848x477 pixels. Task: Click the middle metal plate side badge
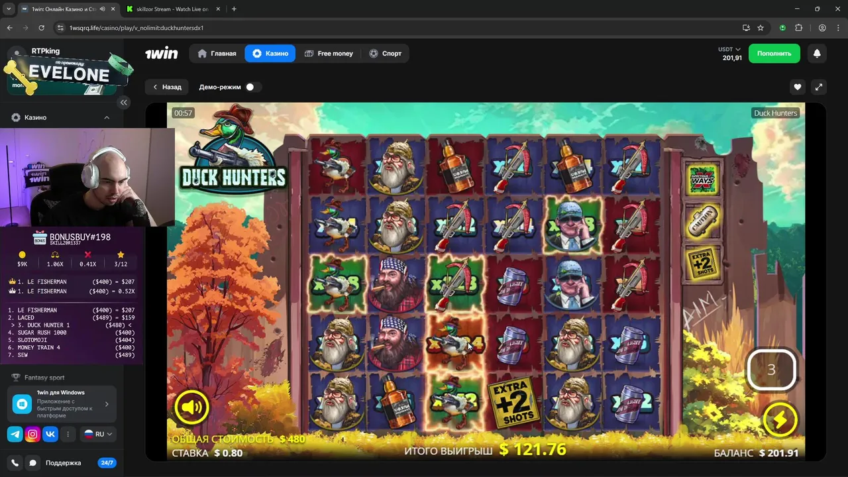click(702, 222)
